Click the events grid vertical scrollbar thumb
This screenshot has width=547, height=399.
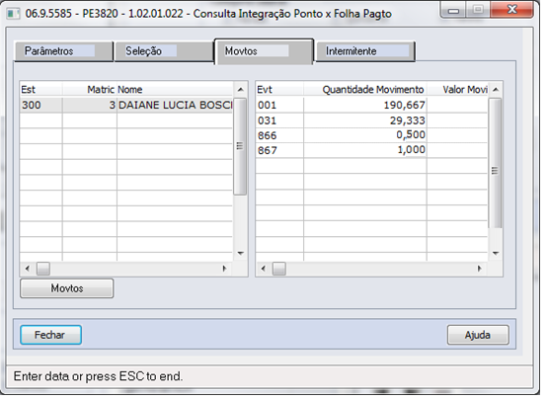tap(495, 163)
